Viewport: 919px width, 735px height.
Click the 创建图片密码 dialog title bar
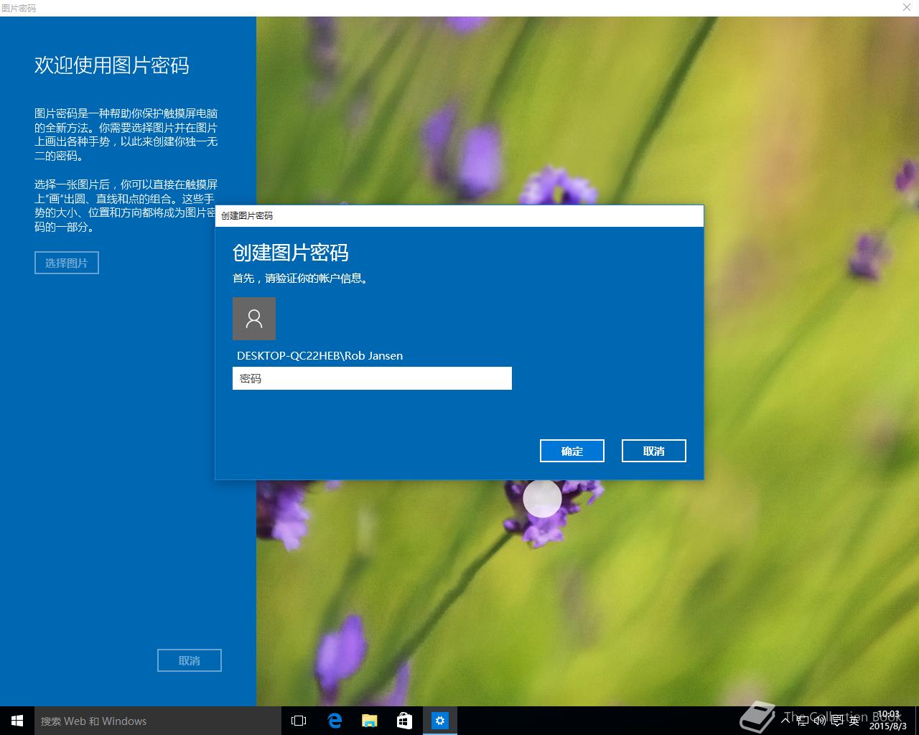click(459, 215)
